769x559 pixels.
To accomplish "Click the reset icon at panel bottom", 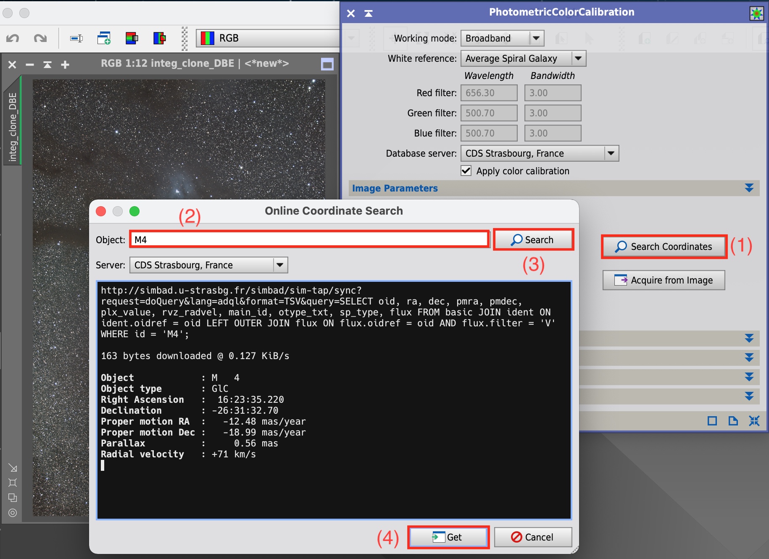I will (x=754, y=421).
